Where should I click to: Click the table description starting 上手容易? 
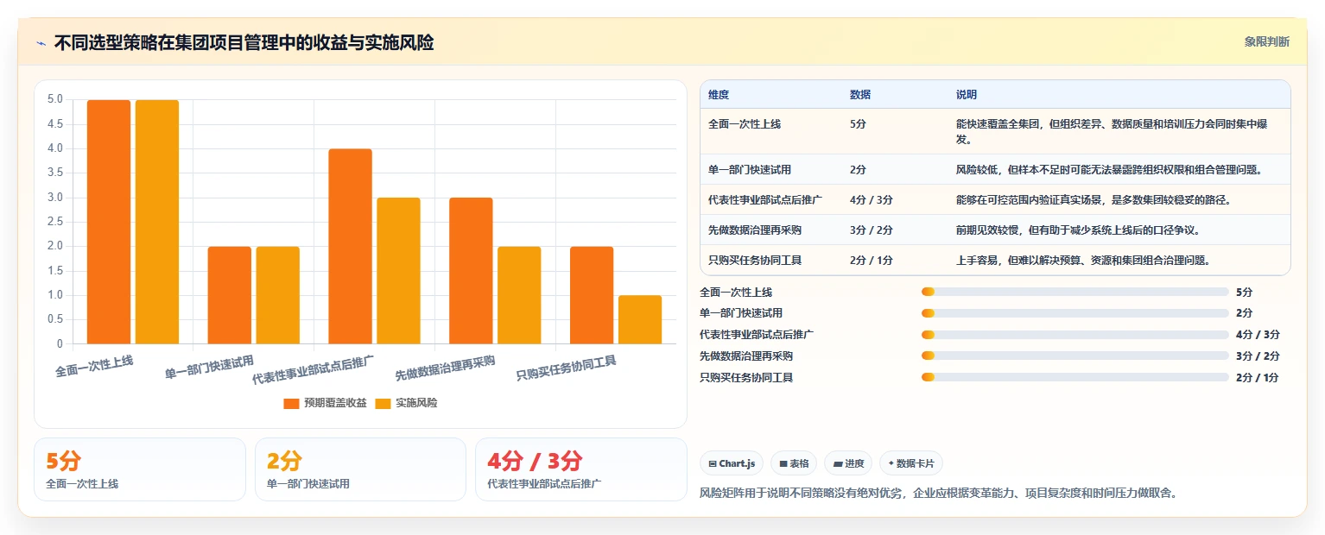[x=1082, y=261]
